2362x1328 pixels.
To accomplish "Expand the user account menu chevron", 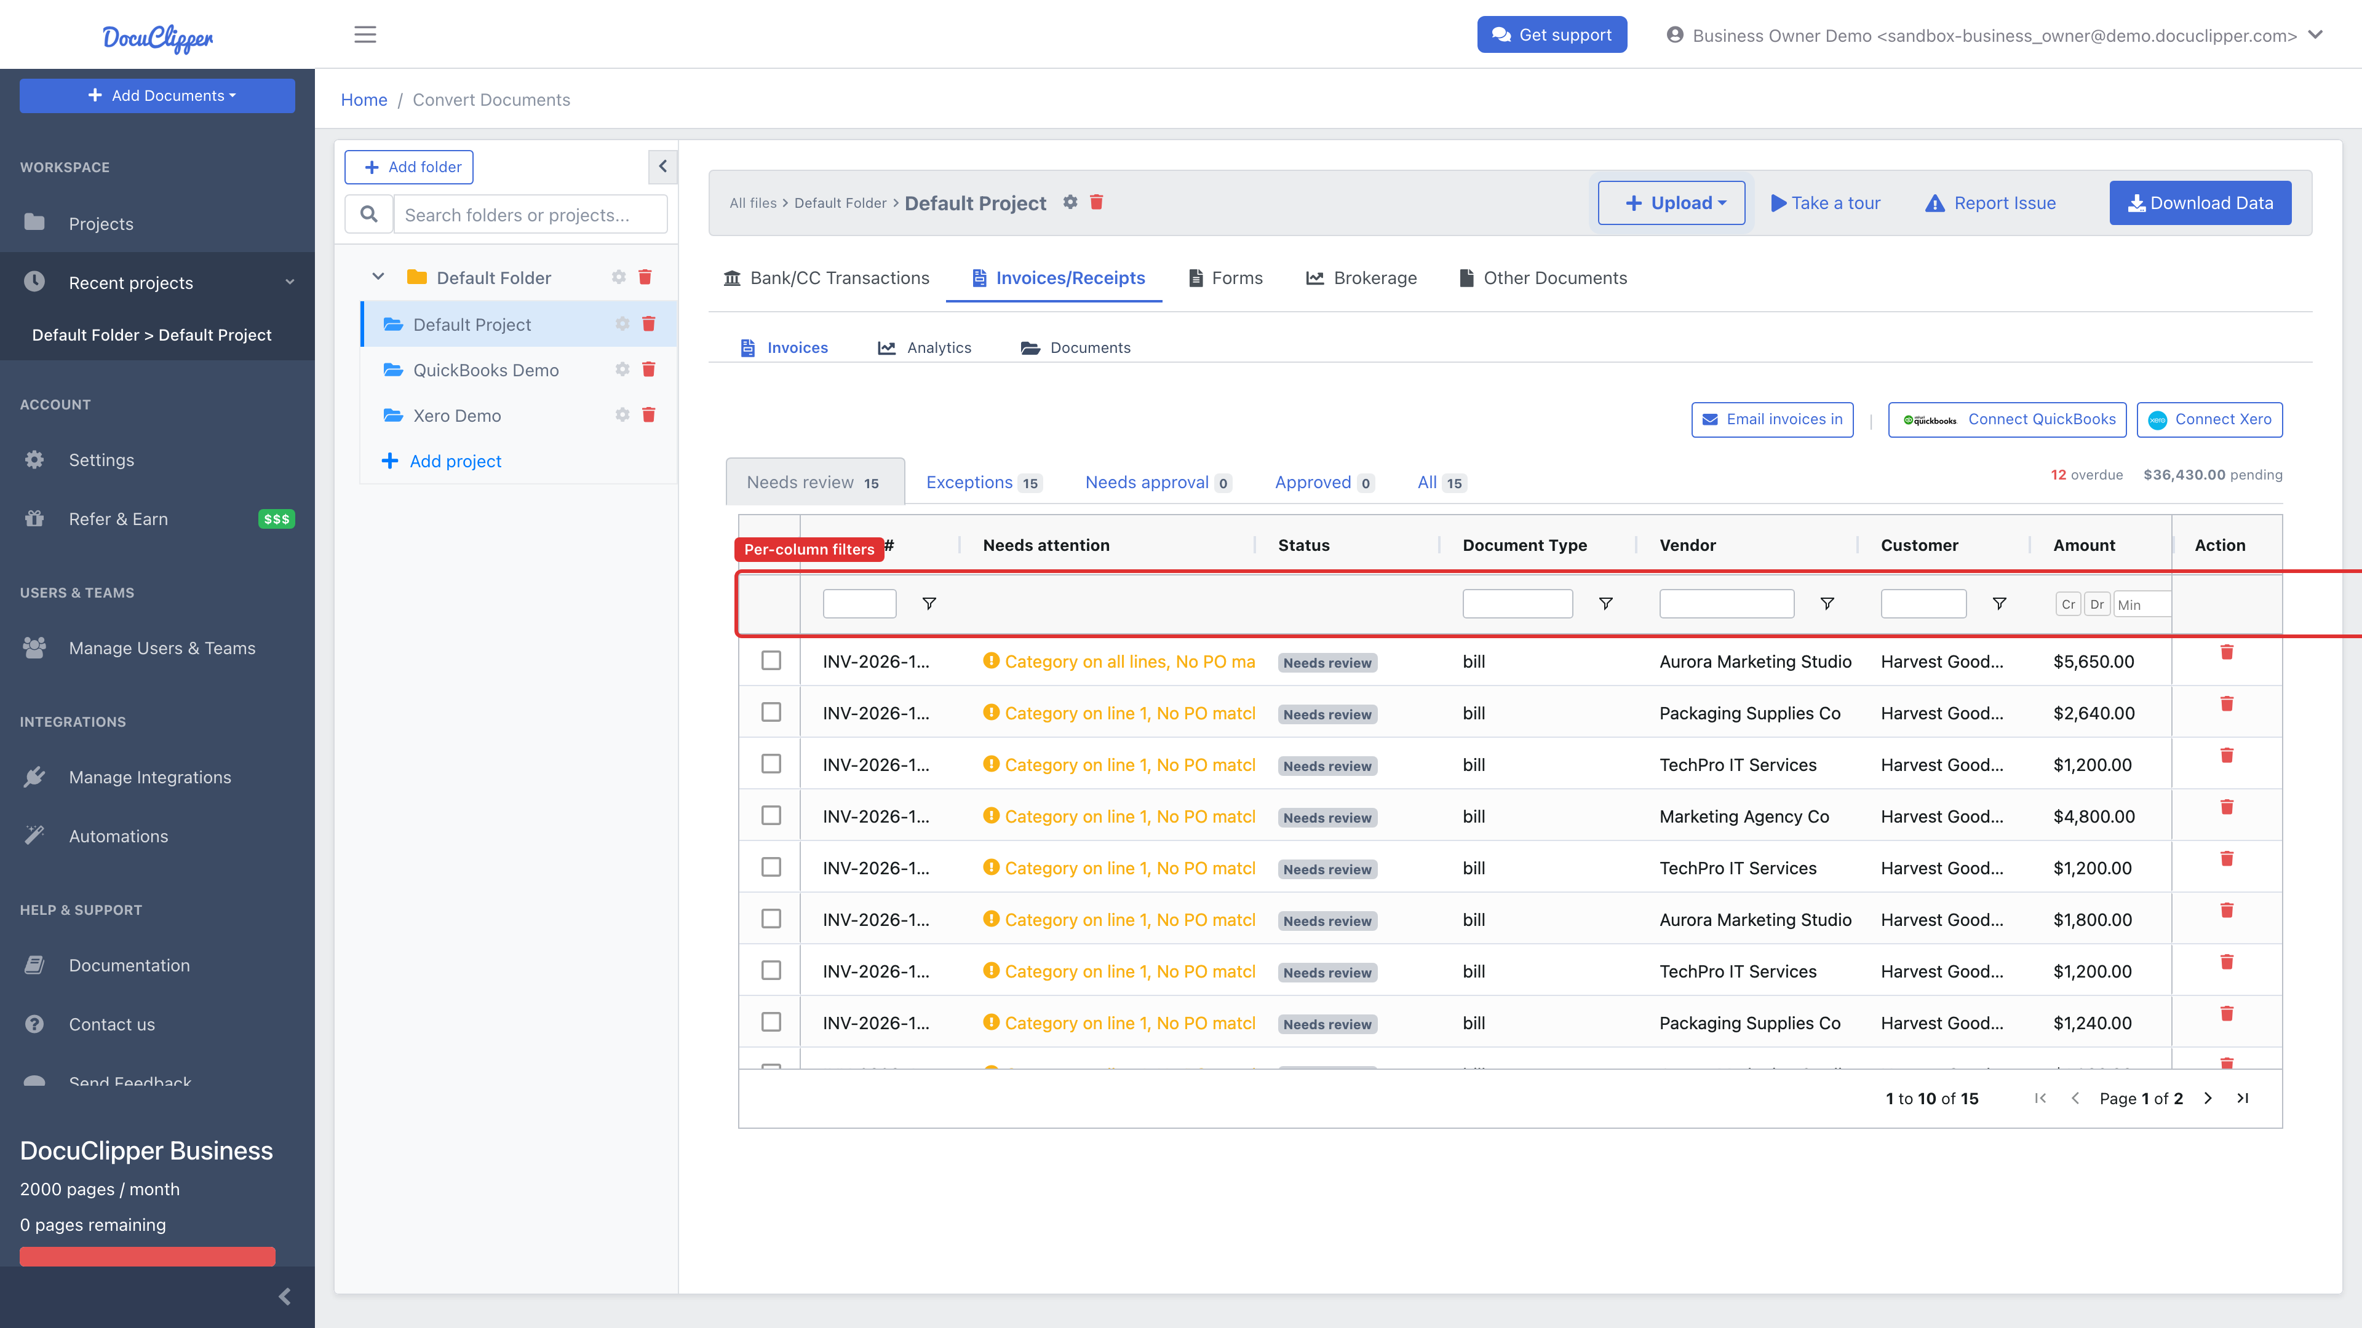I will coord(2316,35).
